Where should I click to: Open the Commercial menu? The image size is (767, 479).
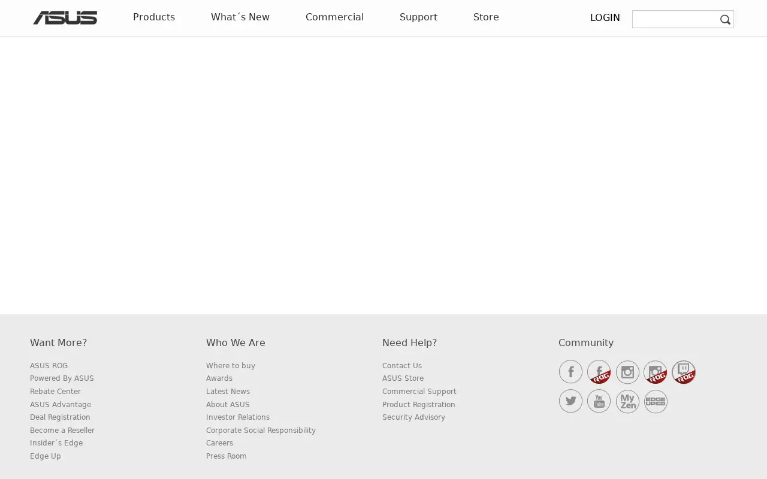334,17
